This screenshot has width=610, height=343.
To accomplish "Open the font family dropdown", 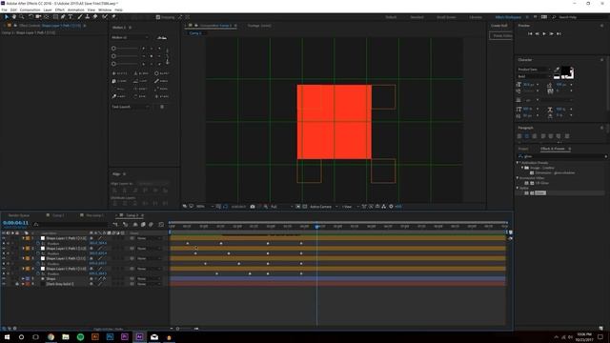I will pos(534,70).
